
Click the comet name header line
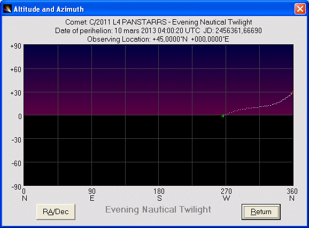click(159, 22)
